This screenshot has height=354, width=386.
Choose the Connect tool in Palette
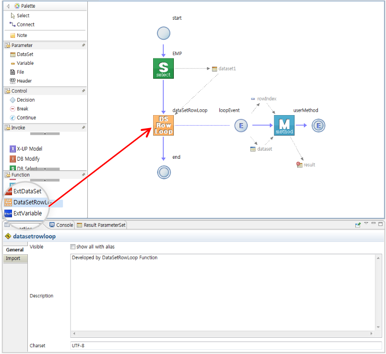25,24
